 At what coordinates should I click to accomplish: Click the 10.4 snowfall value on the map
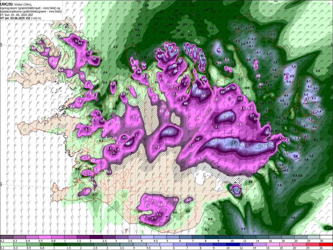coord(203,58)
